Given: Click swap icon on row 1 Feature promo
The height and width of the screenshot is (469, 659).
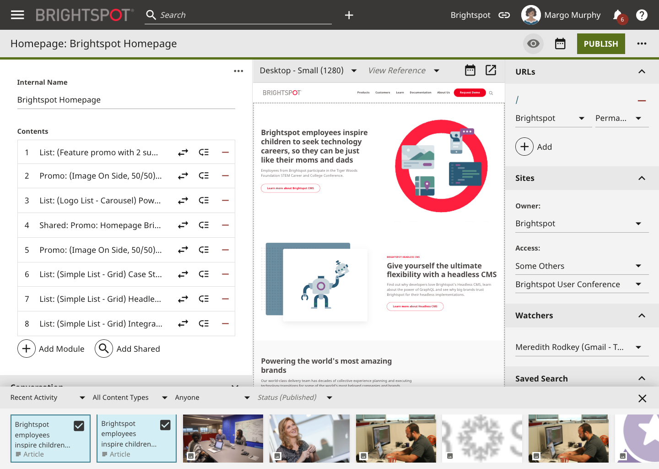Looking at the screenshot, I should (183, 153).
